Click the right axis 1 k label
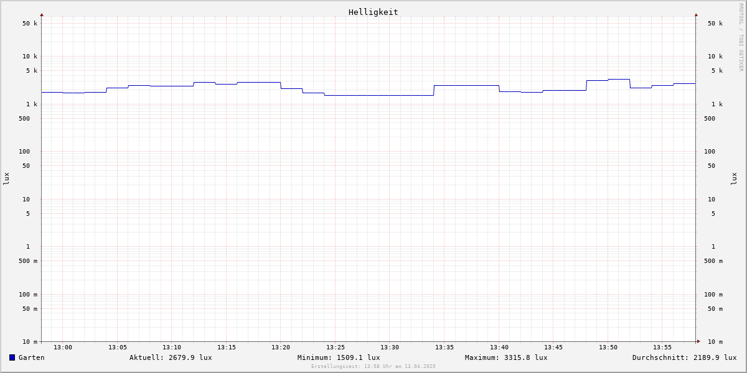The width and height of the screenshot is (747, 373). pos(717,104)
